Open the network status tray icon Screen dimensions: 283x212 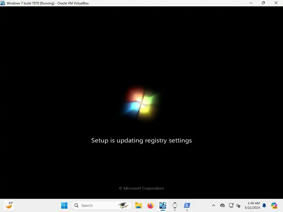click(231, 205)
